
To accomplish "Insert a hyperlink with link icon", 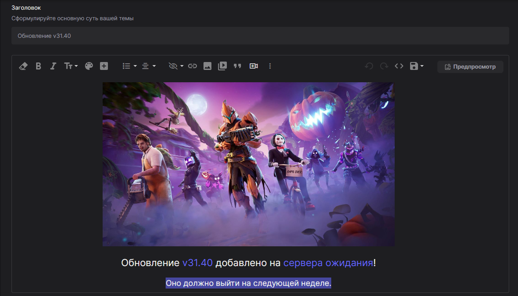I will [x=192, y=66].
